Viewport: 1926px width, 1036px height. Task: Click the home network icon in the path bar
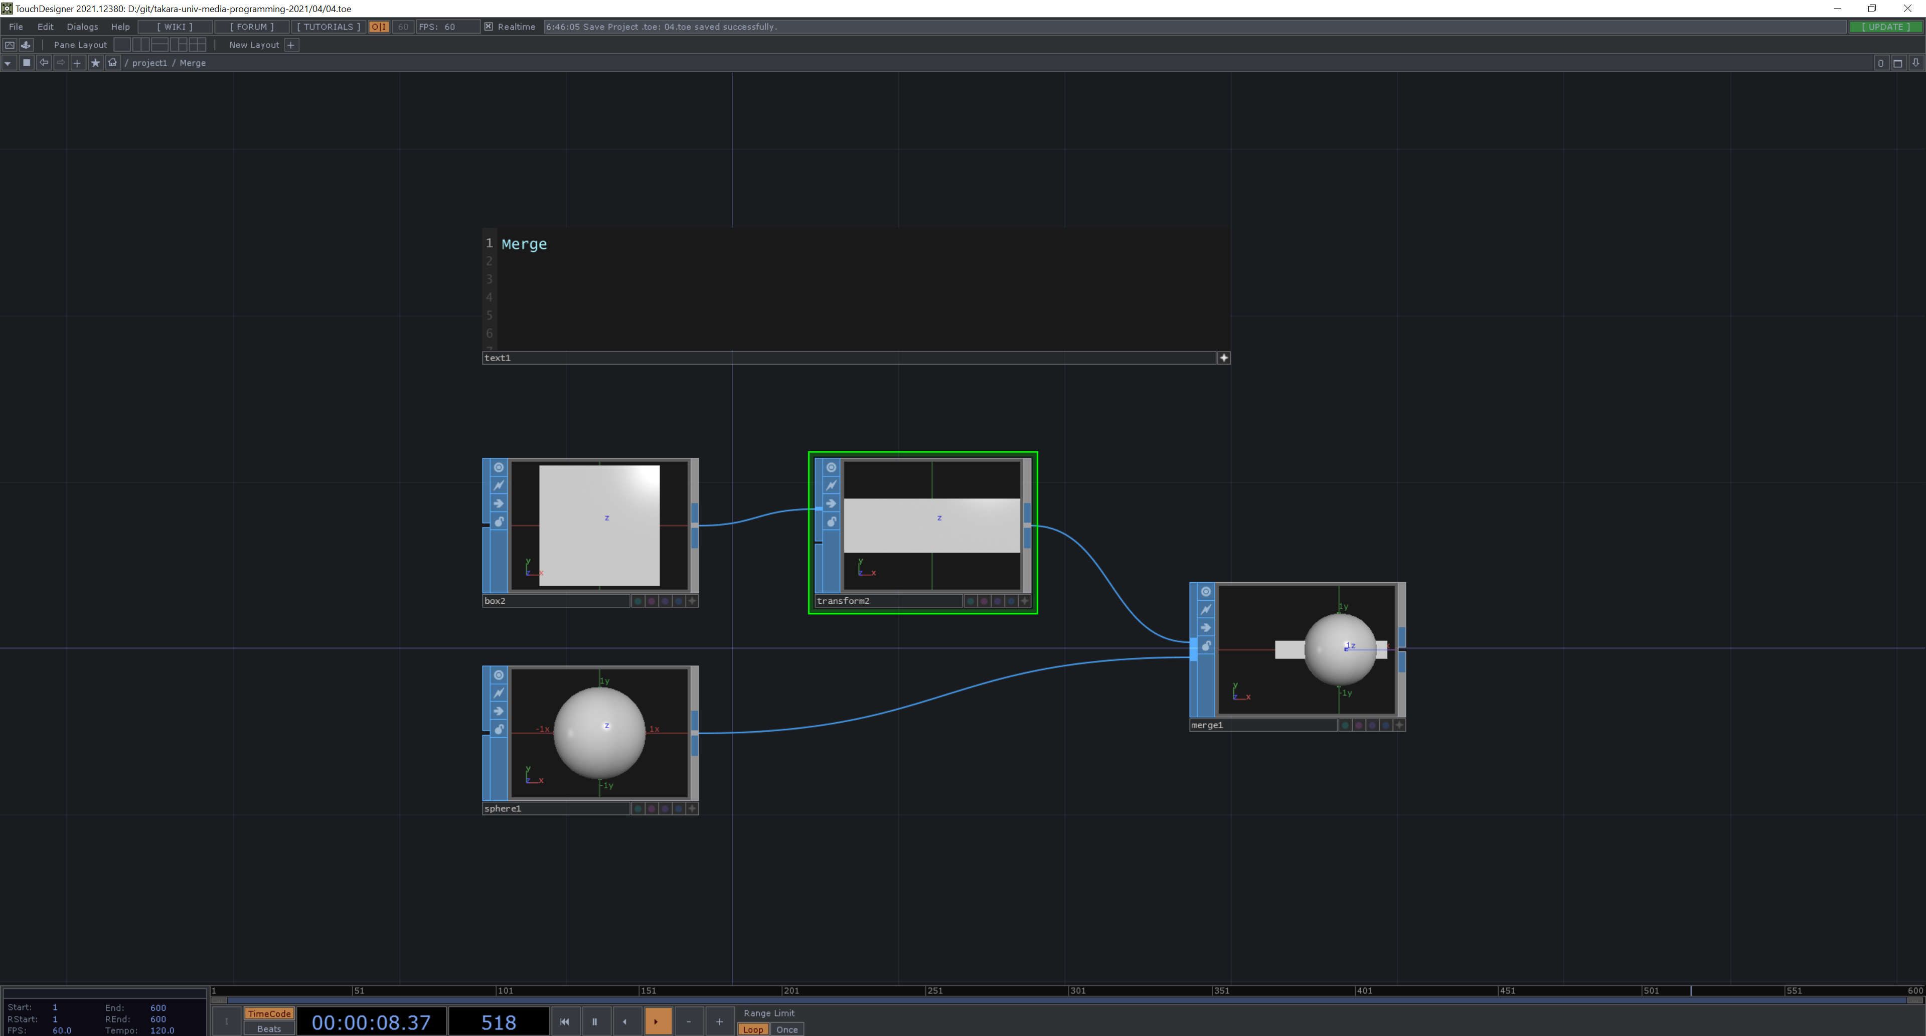click(113, 63)
